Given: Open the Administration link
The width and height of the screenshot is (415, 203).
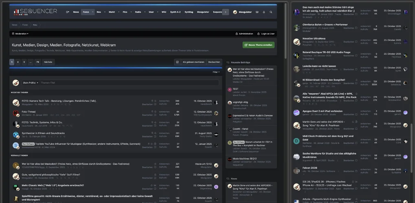Looking at the screenshot, I should (x=244, y=34).
